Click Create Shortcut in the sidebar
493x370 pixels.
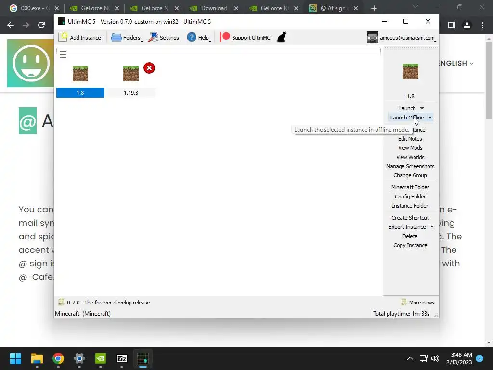410,218
